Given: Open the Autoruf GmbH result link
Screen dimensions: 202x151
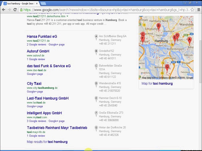Looking at the screenshot, I should [38, 51].
